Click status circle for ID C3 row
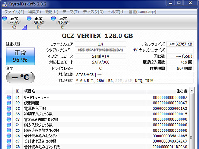199x149 pixels. tap(9, 119)
